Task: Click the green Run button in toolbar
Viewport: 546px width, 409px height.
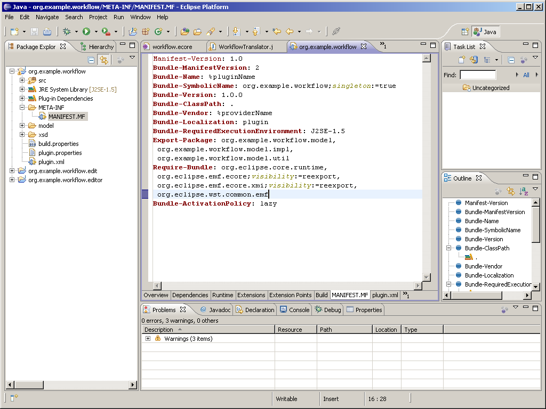Action: pos(86,32)
